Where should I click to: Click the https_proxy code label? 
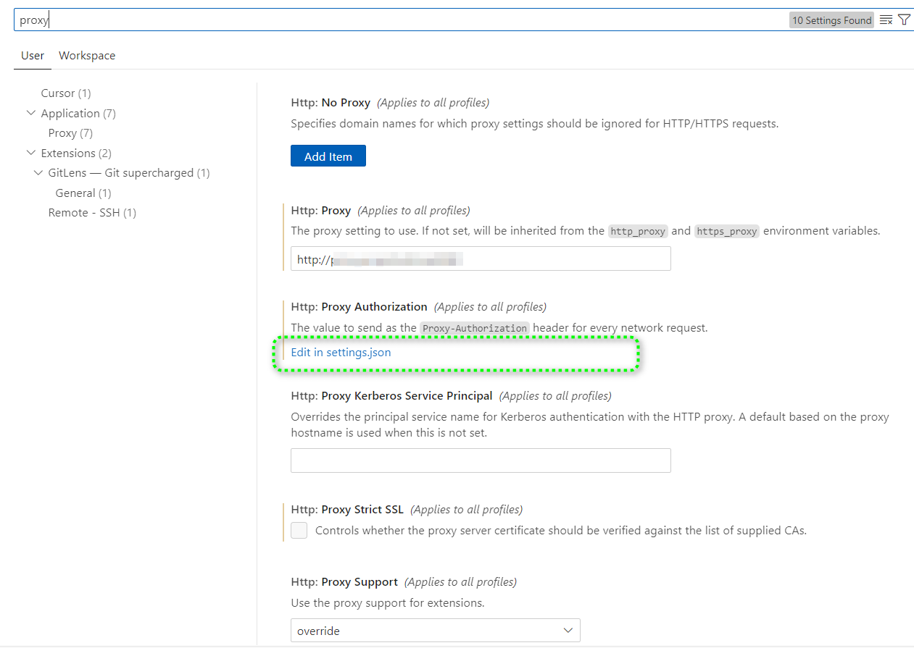coord(727,232)
